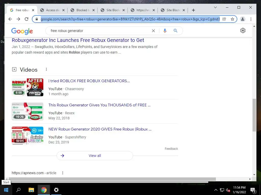
Task: Click the Chrome taskbar icon
Action: (44, 190)
